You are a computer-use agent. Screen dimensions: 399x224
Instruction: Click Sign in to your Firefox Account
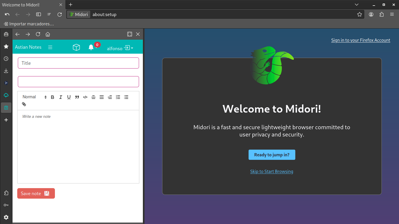[361, 40]
